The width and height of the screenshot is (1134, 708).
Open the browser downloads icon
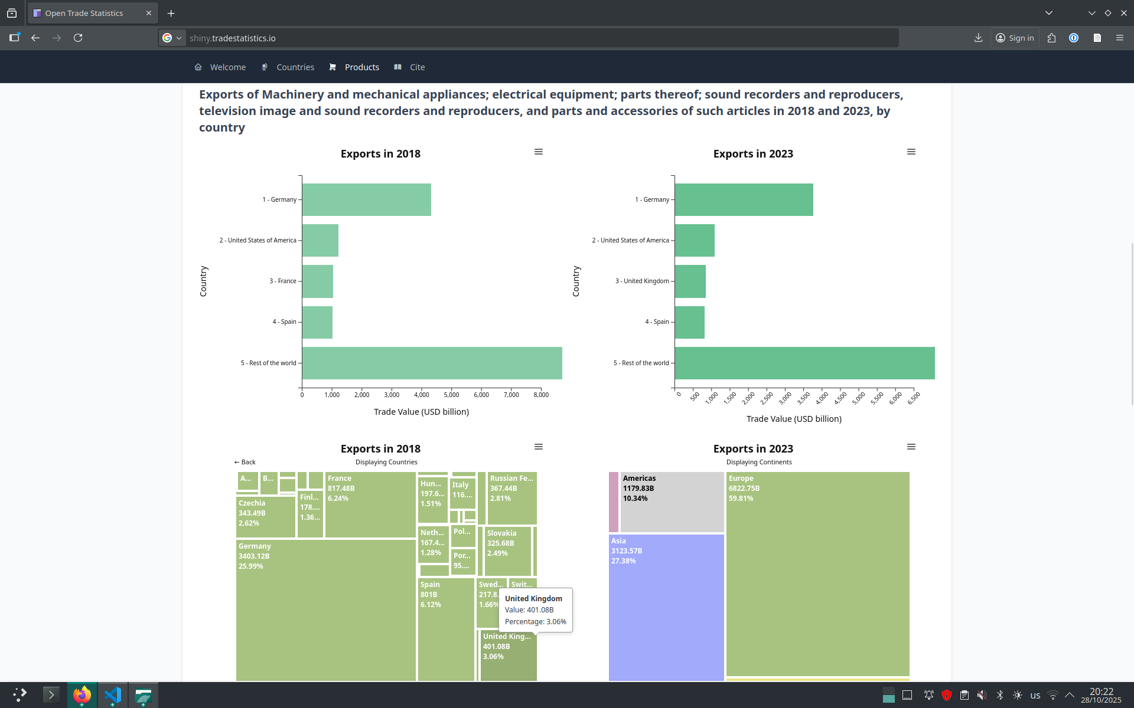(x=978, y=38)
